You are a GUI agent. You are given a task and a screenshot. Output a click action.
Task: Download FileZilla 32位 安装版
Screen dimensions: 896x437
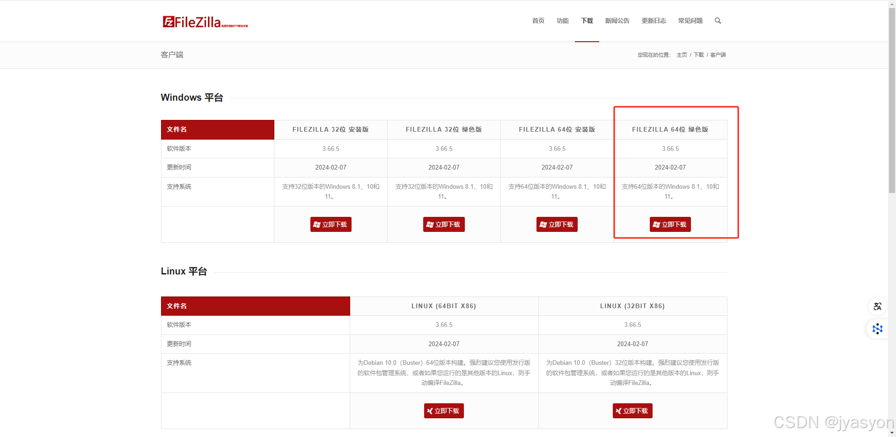330,224
